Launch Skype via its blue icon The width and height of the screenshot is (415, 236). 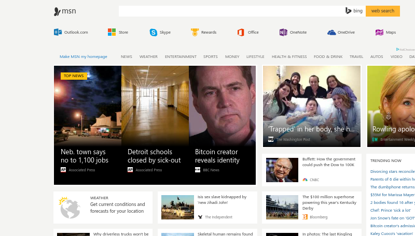click(x=153, y=32)
